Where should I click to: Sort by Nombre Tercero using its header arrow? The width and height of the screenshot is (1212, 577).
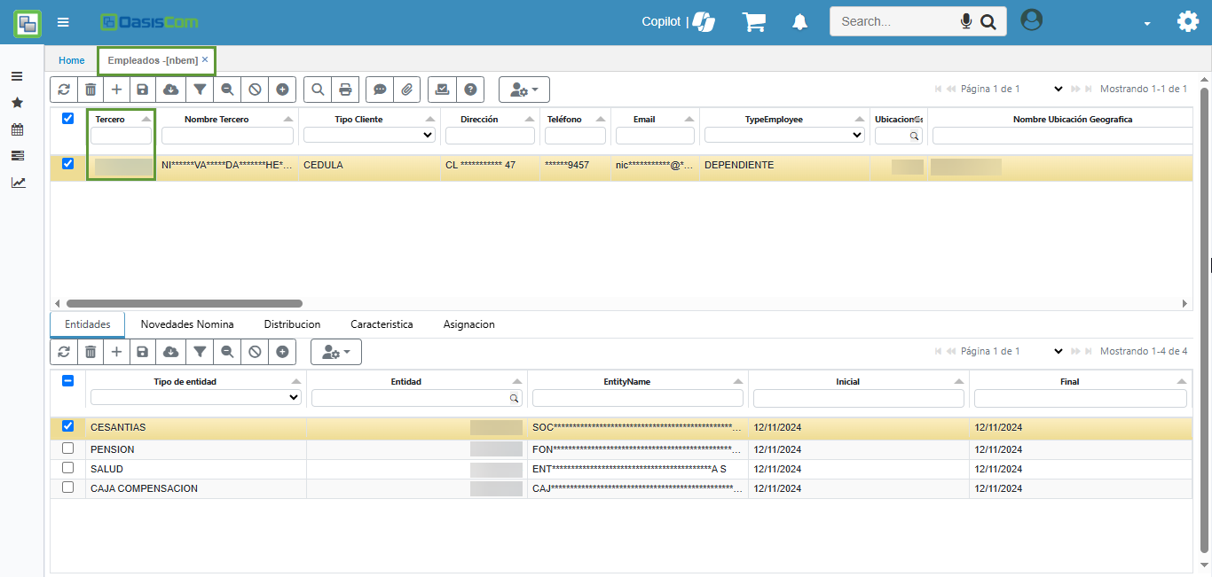point(288,119)
